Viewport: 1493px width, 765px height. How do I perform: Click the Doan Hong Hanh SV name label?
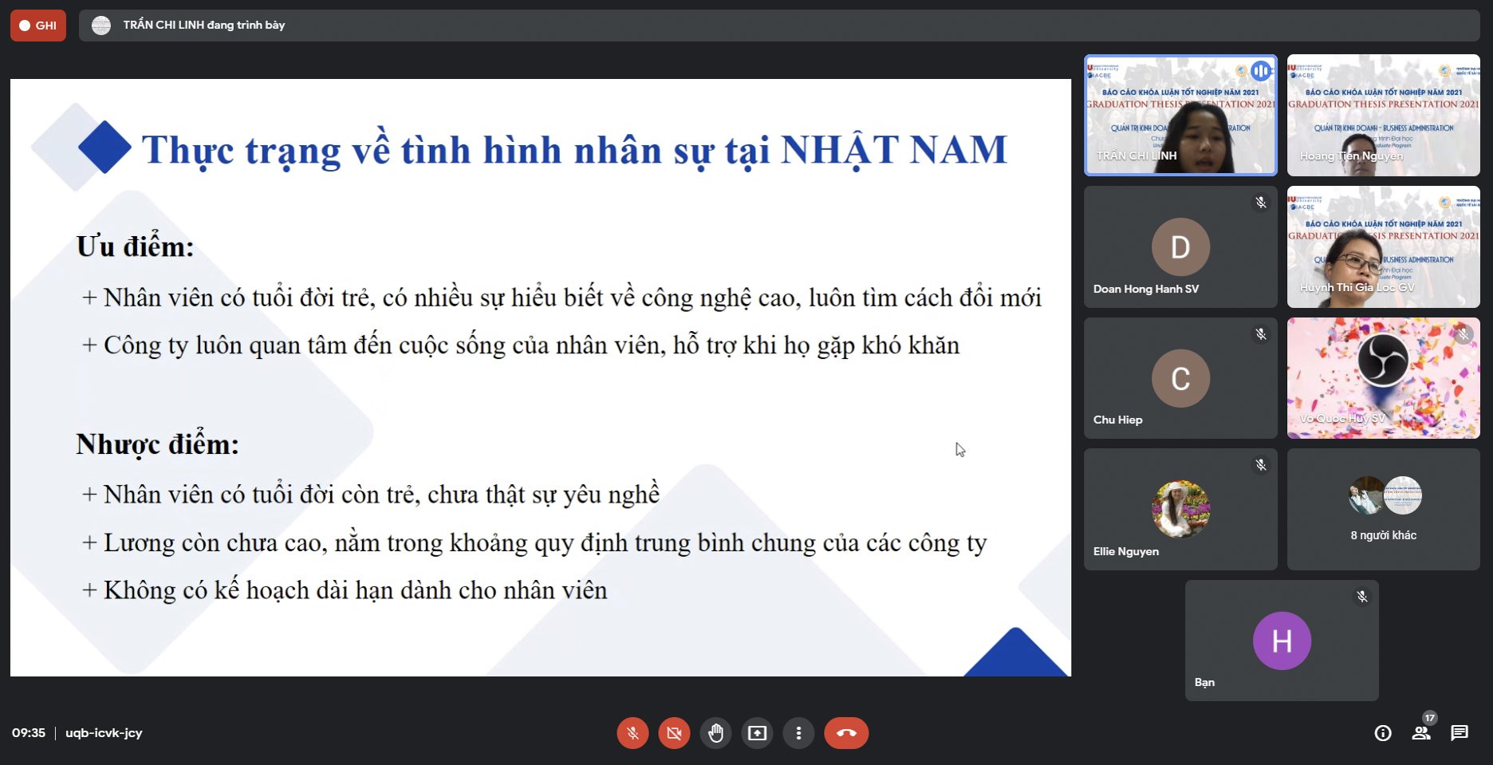coord(1146,289)
